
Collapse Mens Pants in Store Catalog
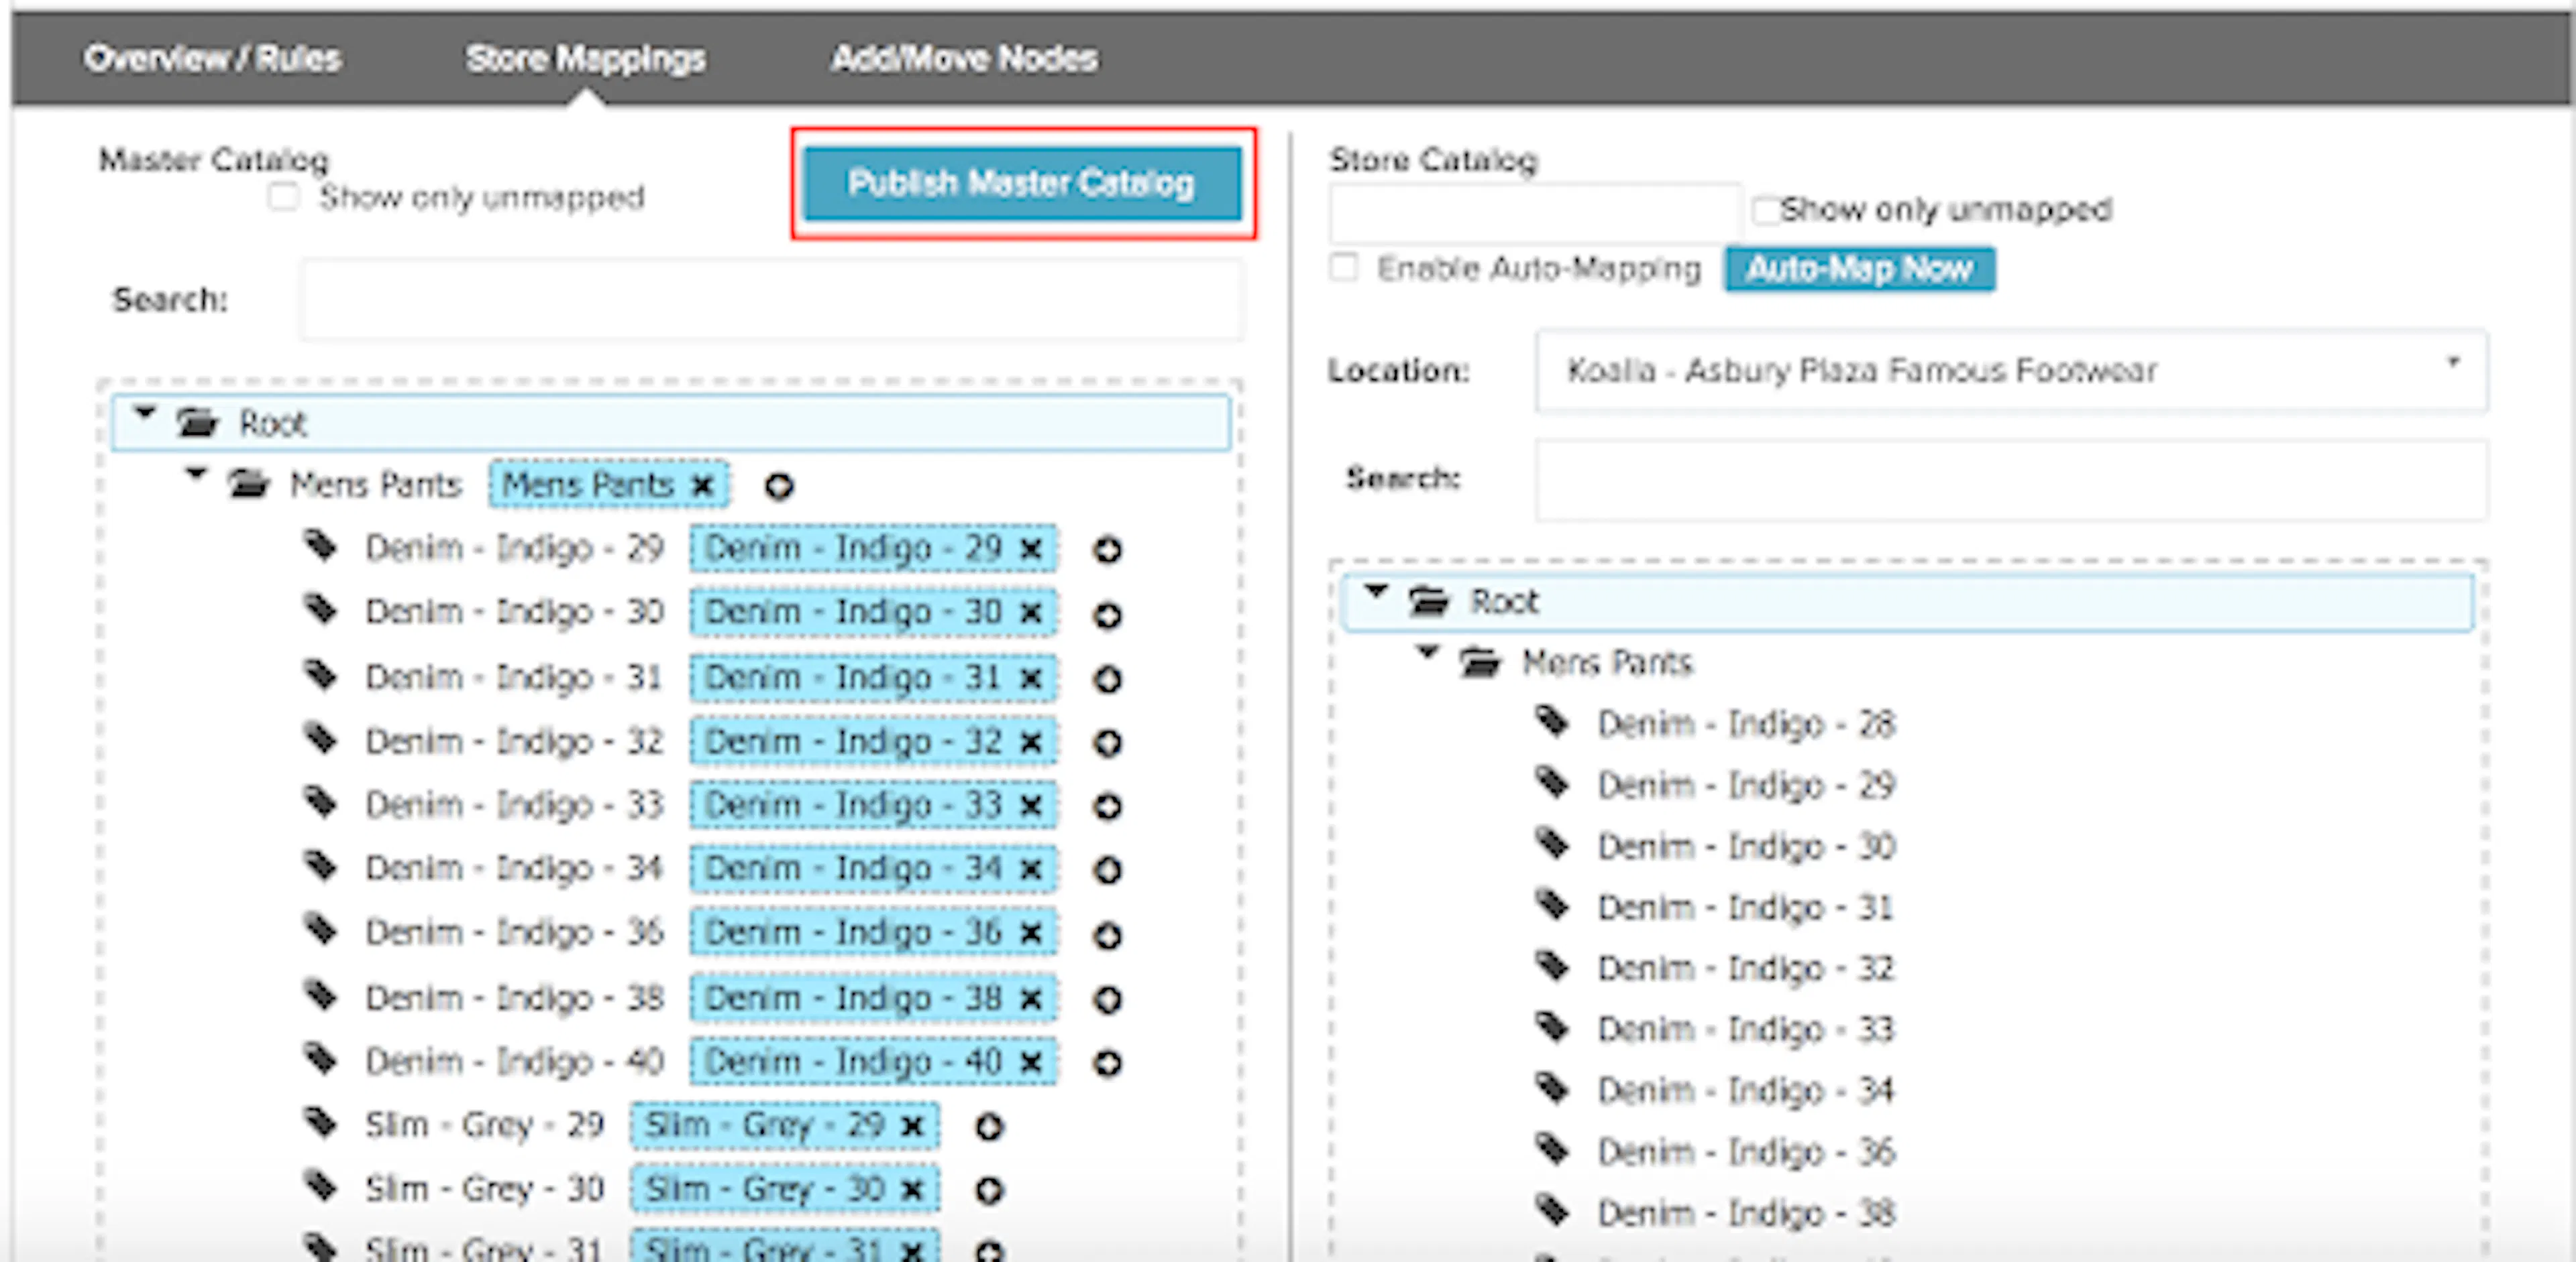(1428, 653)
